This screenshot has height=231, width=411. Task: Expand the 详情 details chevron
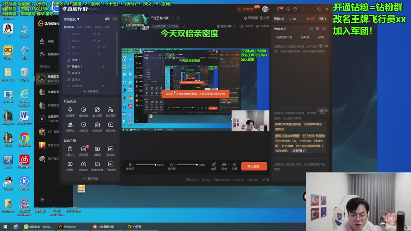tap(322, 19)
